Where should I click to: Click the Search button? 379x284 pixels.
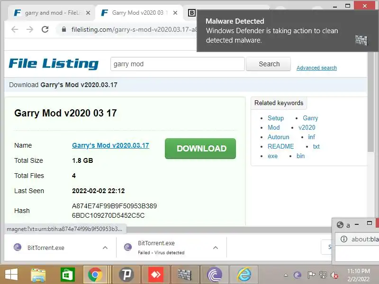[x=269, y=64]
